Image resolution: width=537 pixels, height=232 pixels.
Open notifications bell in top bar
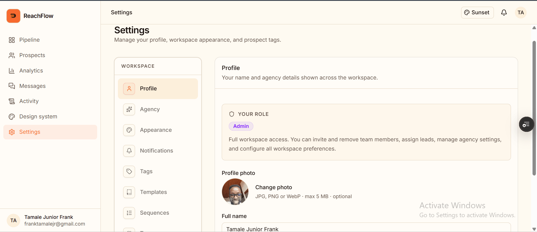point(504,13)
